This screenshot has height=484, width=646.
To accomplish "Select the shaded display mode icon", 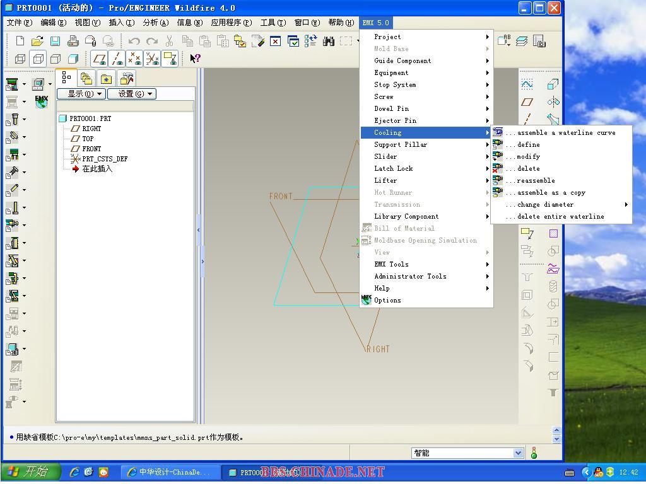I will pyautogui.click(x=73, y=59).
